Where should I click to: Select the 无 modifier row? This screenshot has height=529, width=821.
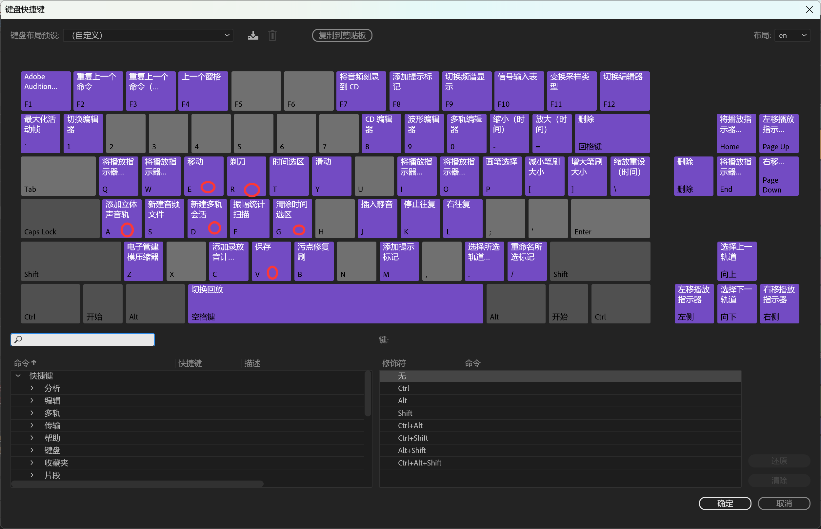click(560, 376)
